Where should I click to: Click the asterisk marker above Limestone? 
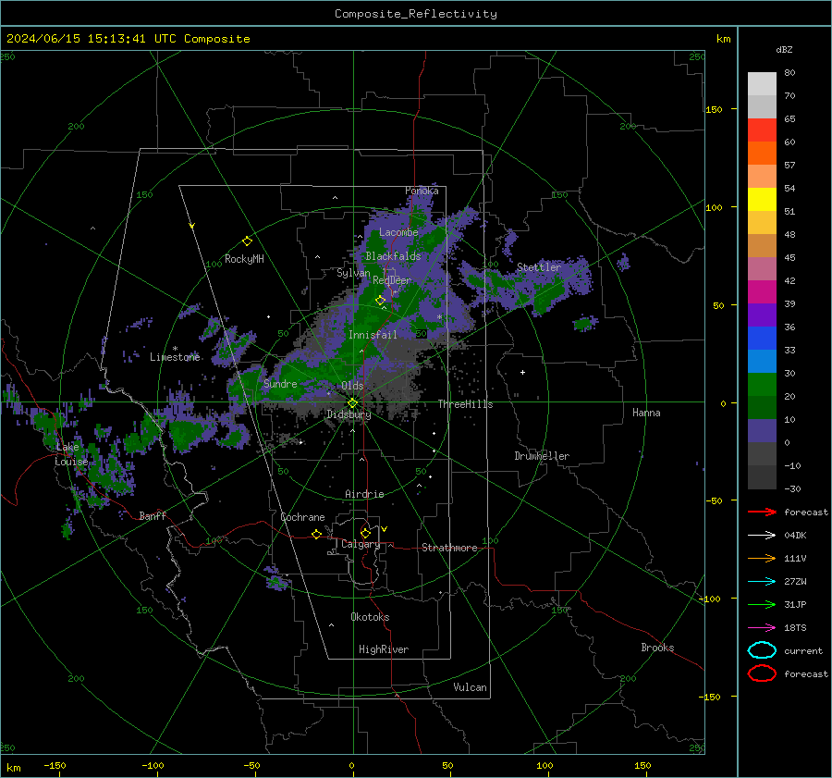coord(175,349)
